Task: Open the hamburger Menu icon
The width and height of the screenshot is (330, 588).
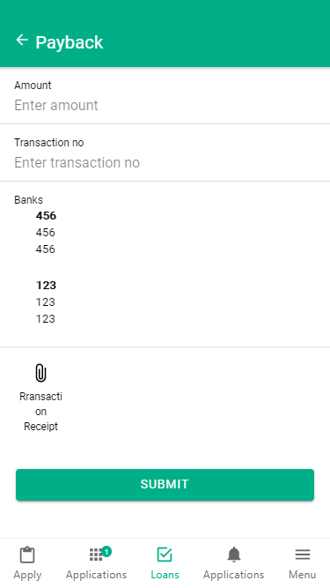Action: tap(303, 555)
